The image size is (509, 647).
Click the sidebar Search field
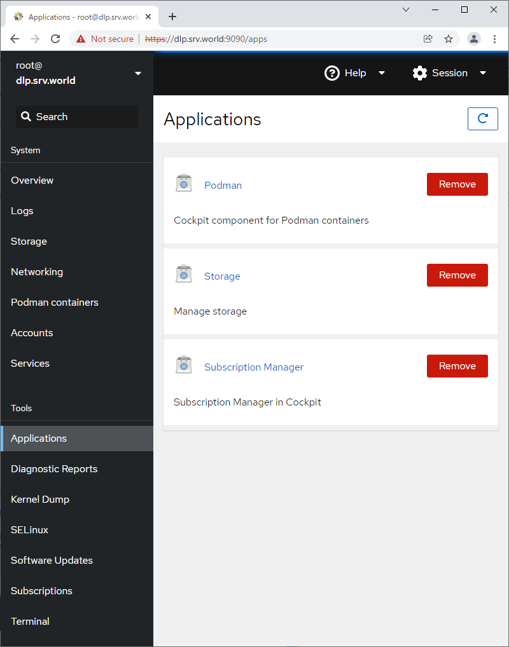pos(77,117)
